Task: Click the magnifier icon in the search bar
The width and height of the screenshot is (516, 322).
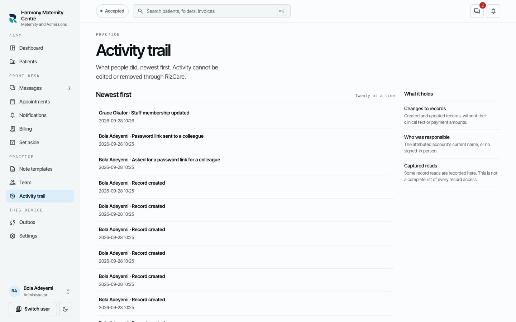Action: coord(140,11)
